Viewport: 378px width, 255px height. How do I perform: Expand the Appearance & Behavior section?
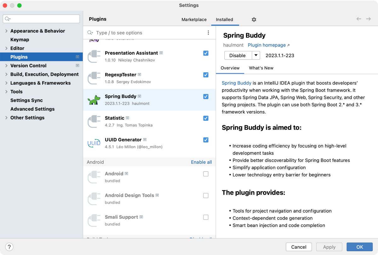click(6, 31)
